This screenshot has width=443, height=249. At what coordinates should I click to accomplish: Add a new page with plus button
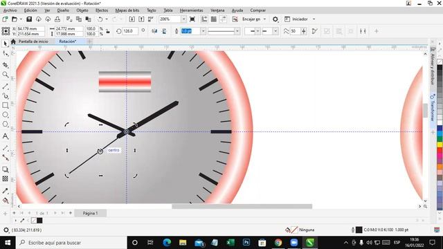click(71, 213)
